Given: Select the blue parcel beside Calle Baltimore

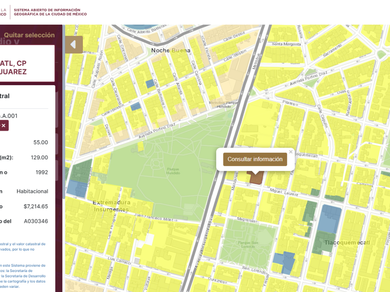Looking at the screenshot, I should pyautogui.click(x=149, y=84).
